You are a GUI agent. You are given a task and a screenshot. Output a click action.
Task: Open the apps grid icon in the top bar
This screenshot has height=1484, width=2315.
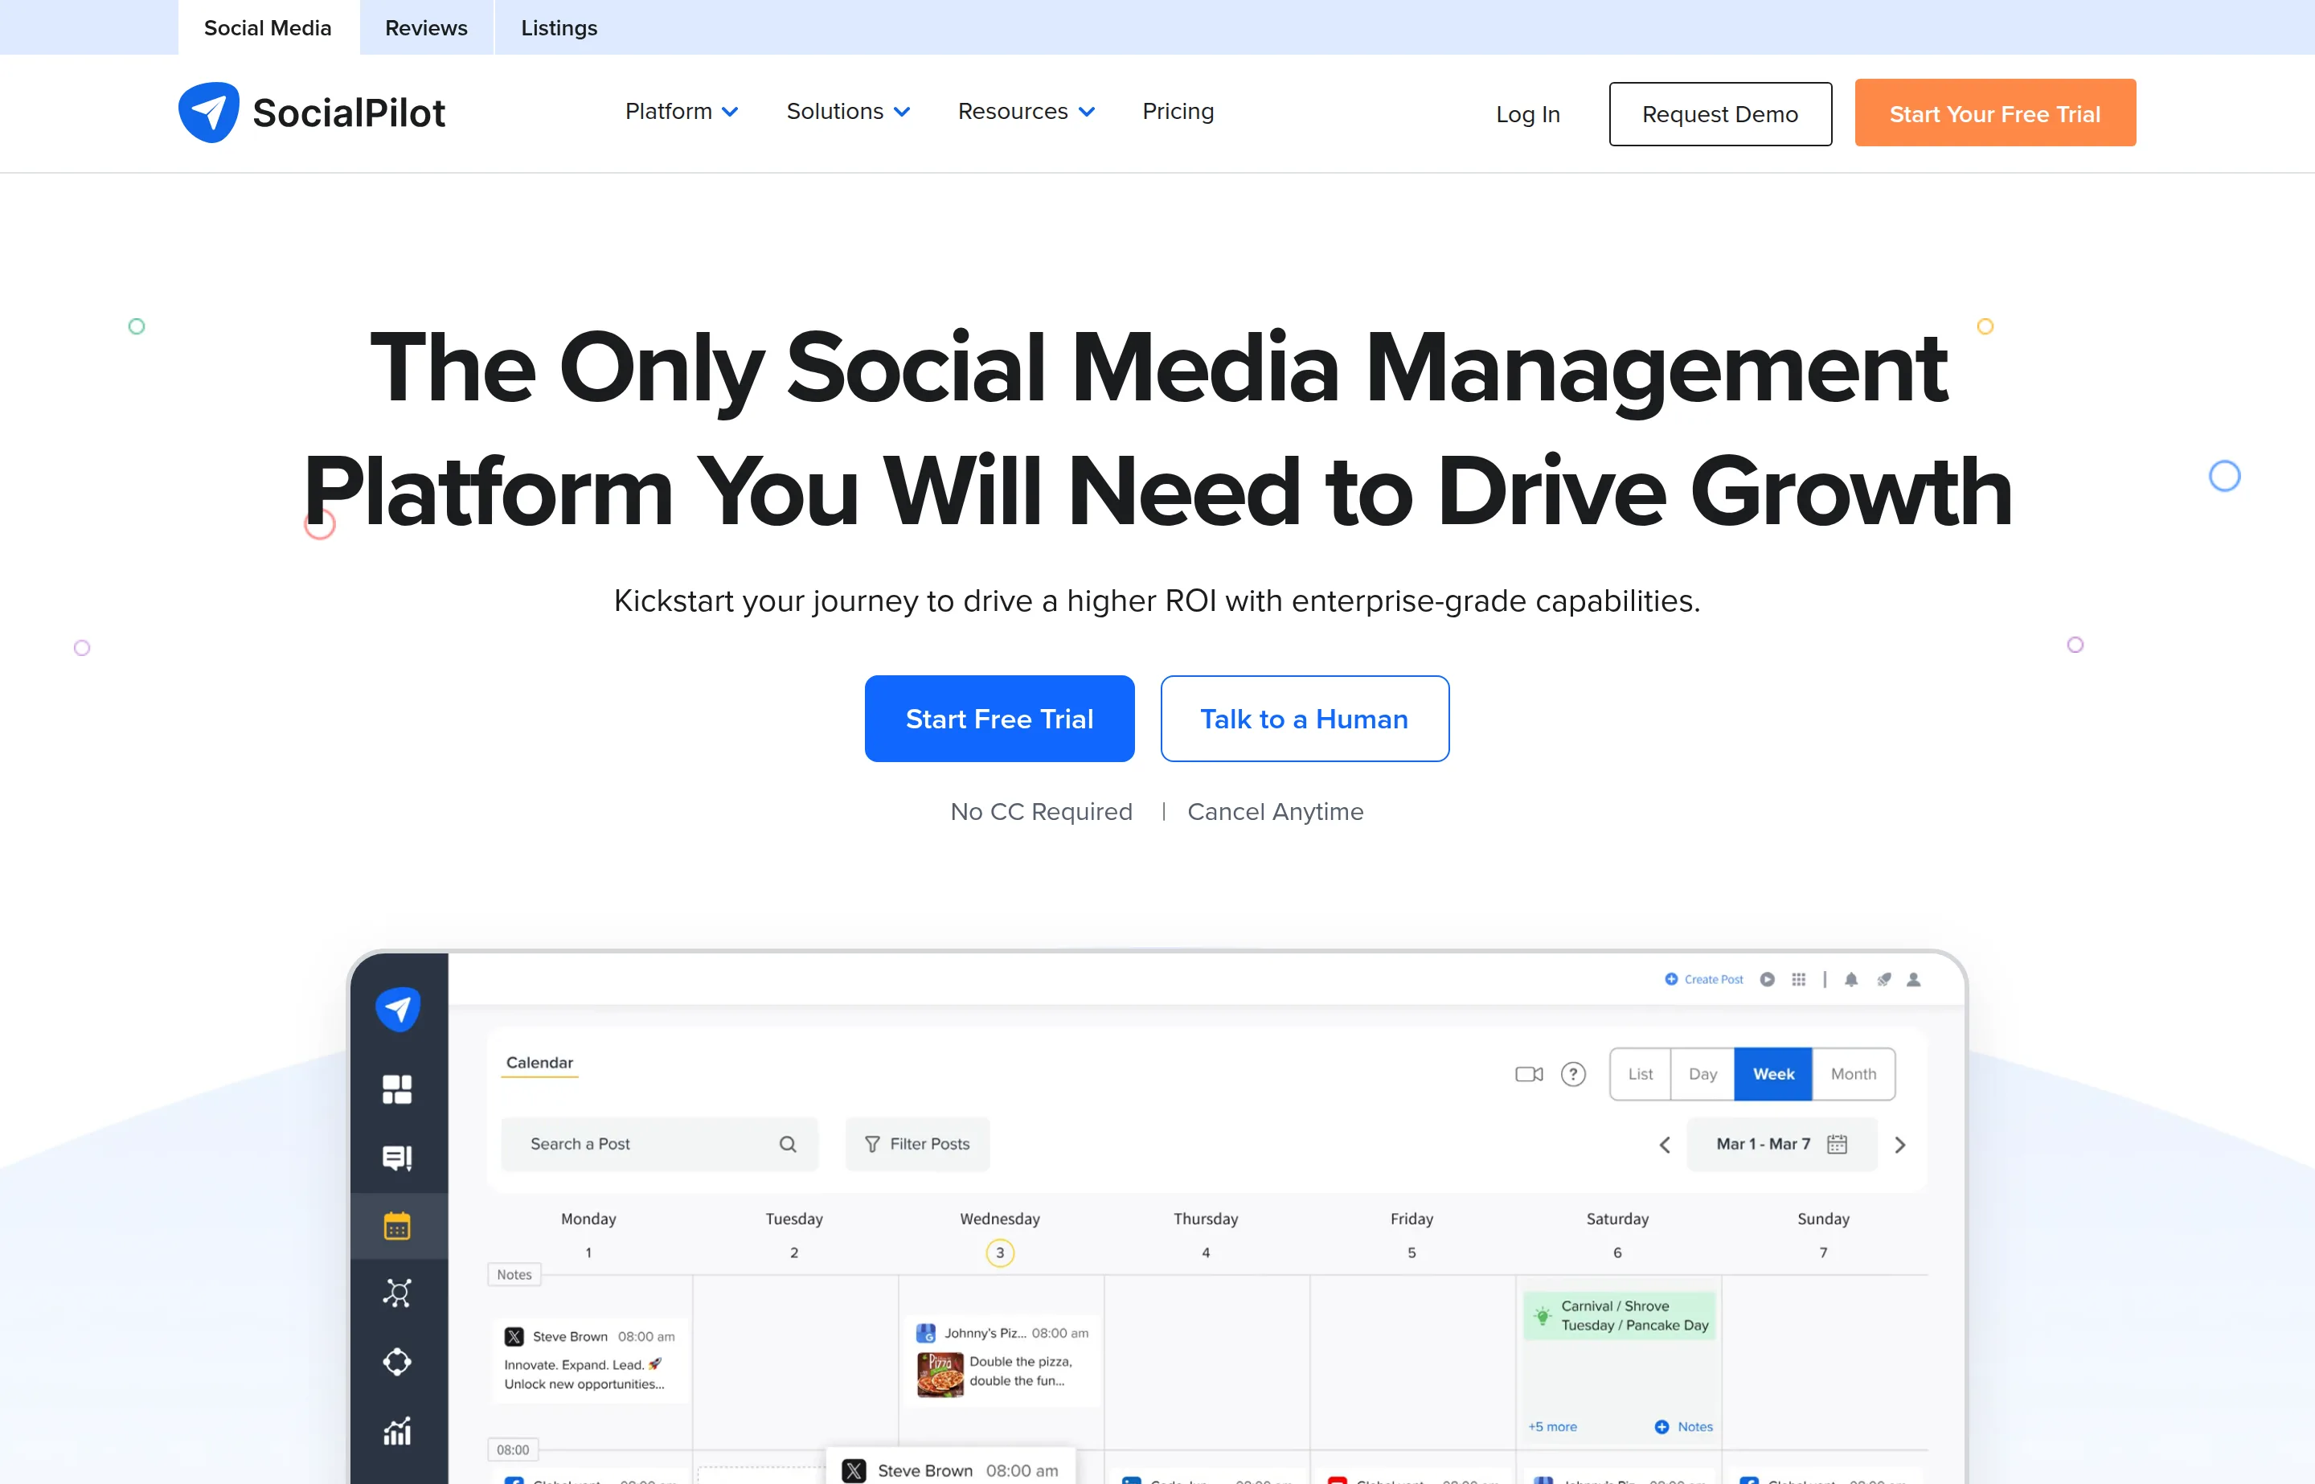(1797, 979)
